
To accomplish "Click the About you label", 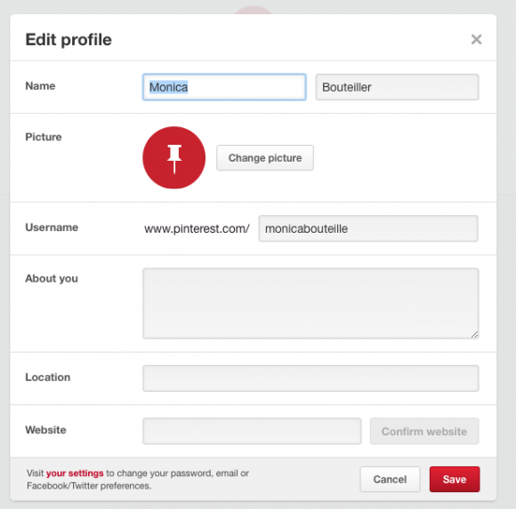I will (52, 278).
